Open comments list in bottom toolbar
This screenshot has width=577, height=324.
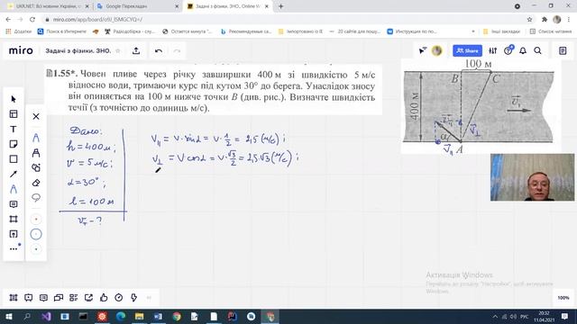pos(43,298)
